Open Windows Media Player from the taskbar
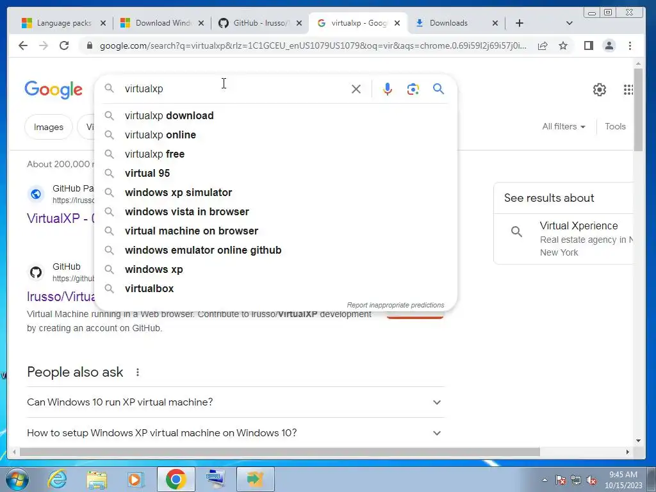Viewport: 656px width, 492px height. (136, 479)
